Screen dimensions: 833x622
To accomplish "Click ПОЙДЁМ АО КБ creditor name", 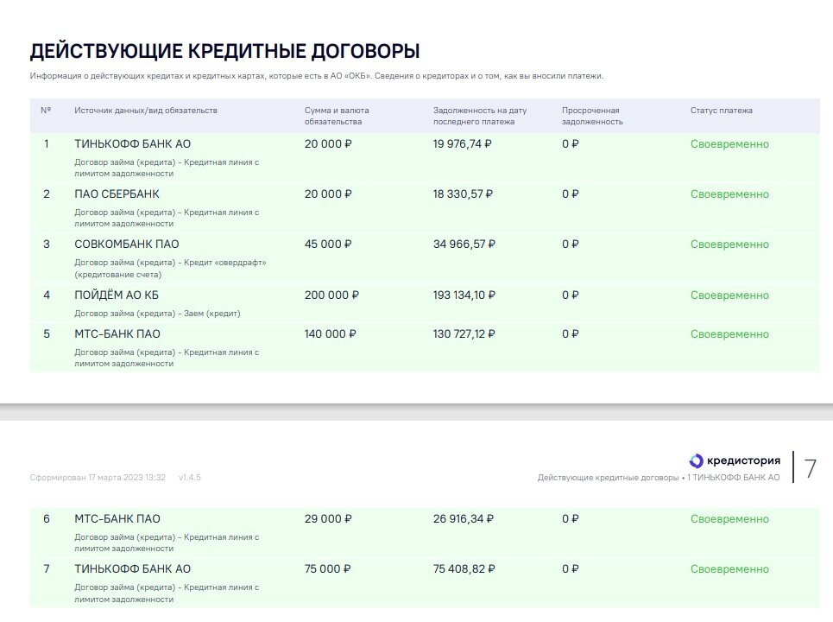I will tap(117, 295).
